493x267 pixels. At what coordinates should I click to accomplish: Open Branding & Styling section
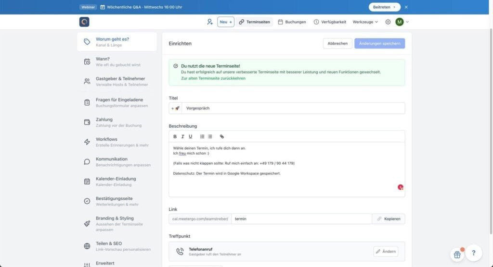click(117, 224)
